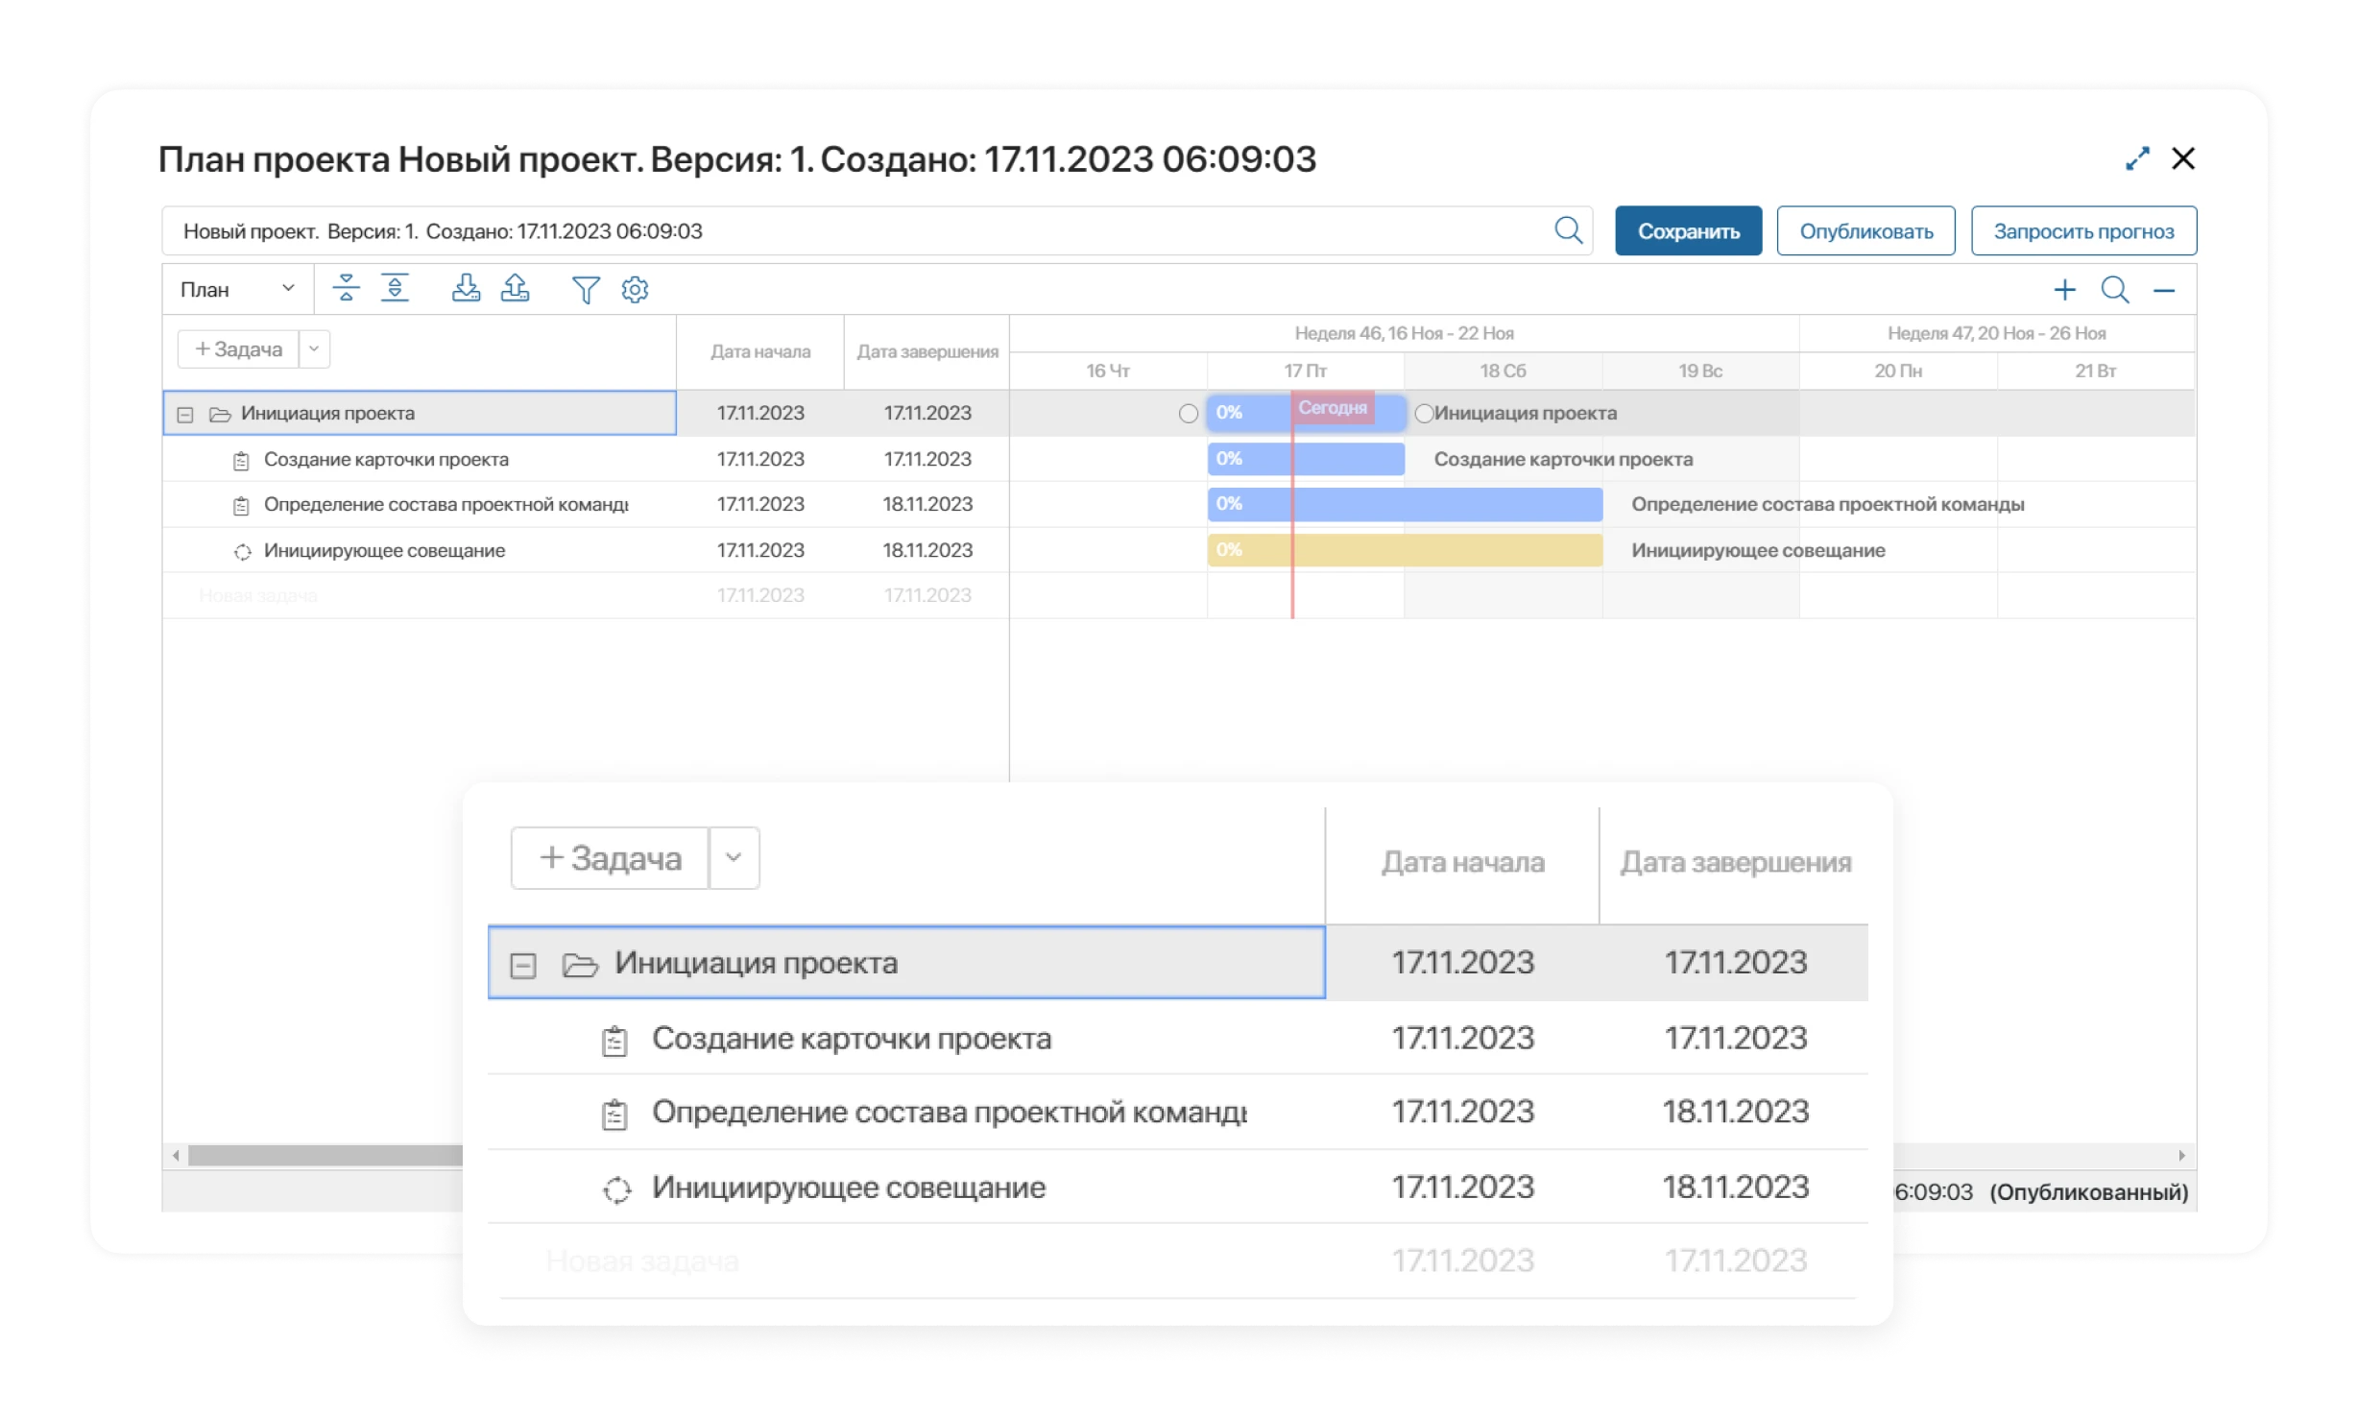Screen dimensions: 2358x1415
Task: Open Gantt settings gear icon
Action: point(635,289)
